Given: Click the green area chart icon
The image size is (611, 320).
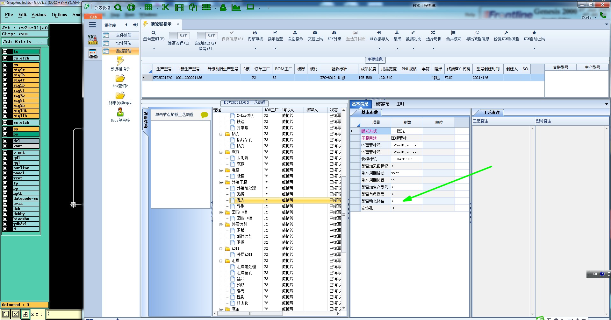Looking at the screenshot, I should (x=236, y=7).
